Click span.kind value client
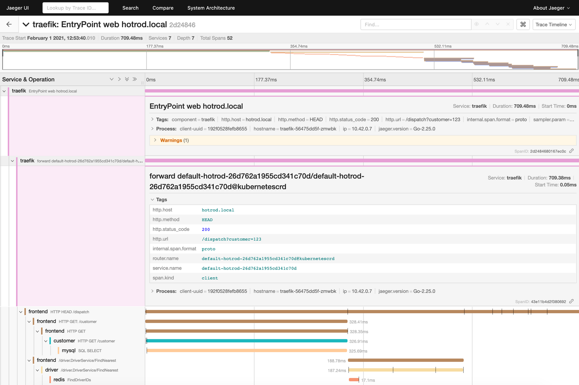Screen dimensions: 579x385 (210, 278)
